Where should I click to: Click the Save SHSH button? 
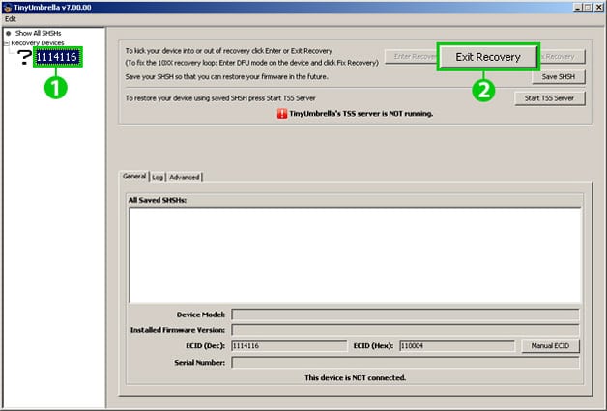[x=559, y=77]
